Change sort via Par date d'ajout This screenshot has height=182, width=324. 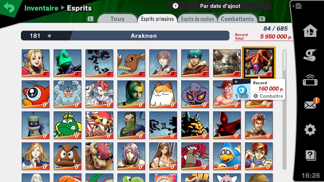[220, 6]
